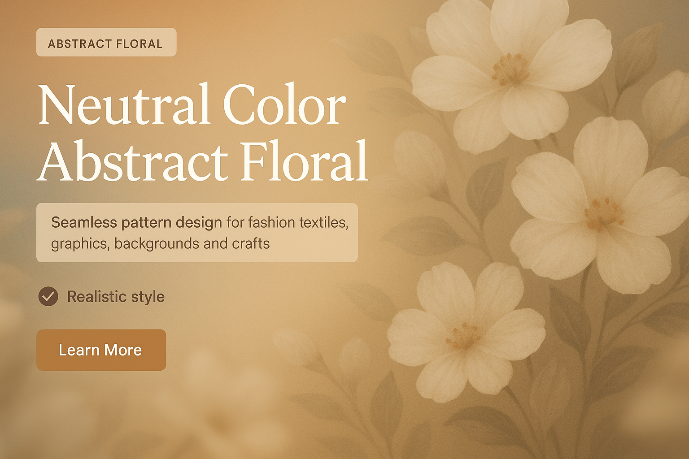Click the "Neutral Color" headline line
689x459 pixels.
click(192, 105)
